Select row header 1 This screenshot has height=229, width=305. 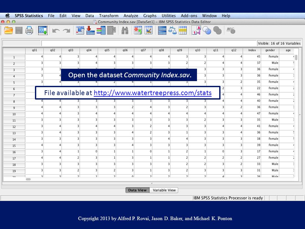pos(14,57)
